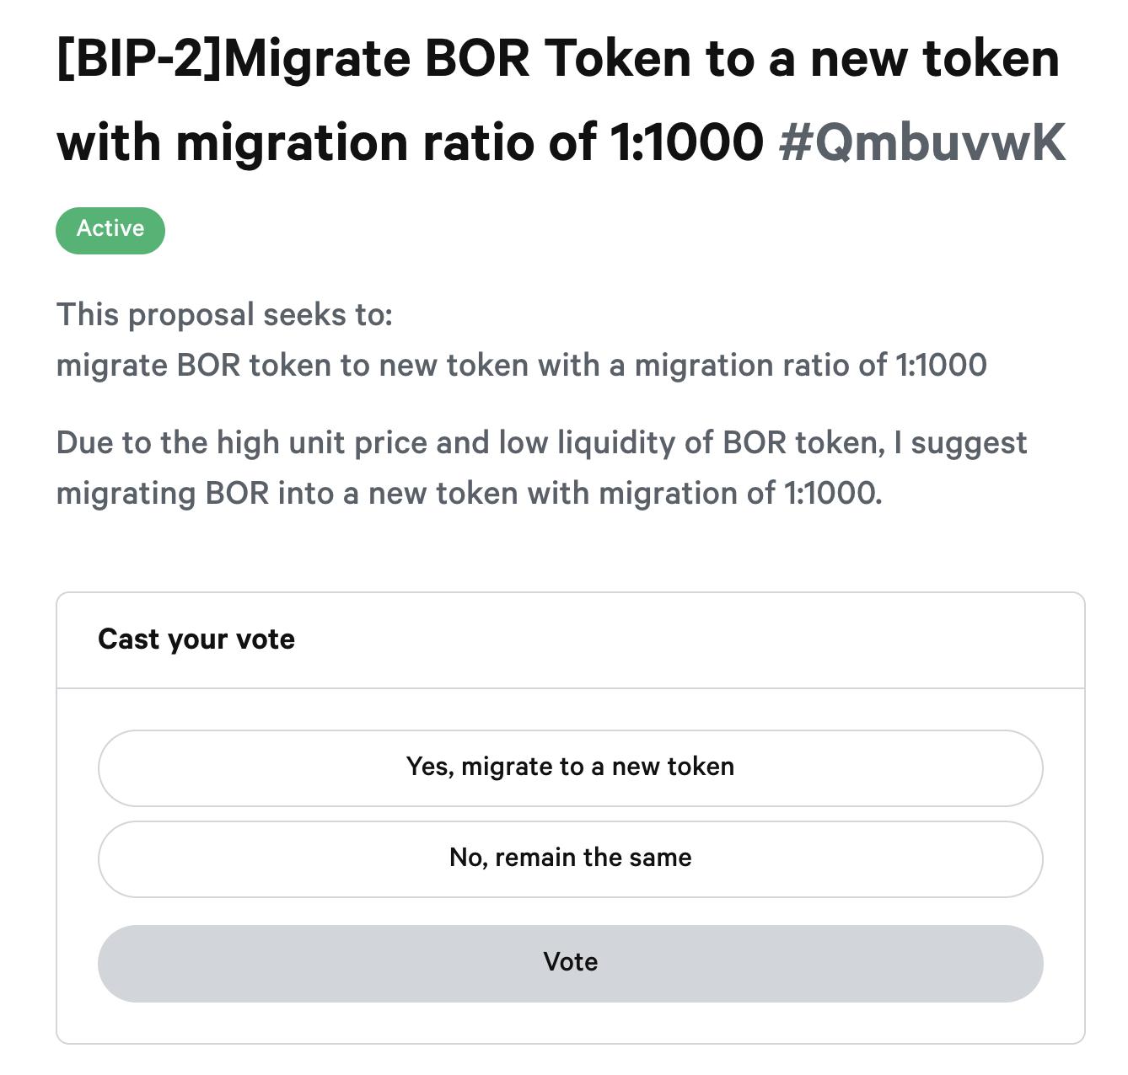1128x1075 pixels.
Task: Click "BOR token, I" in the description
Action: (812, 442)
